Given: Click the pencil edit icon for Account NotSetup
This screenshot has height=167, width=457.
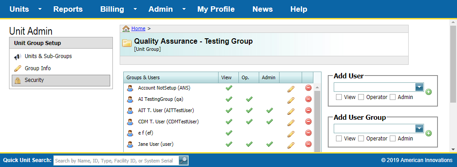Looking at the screenshot, I should coord(290,88).
